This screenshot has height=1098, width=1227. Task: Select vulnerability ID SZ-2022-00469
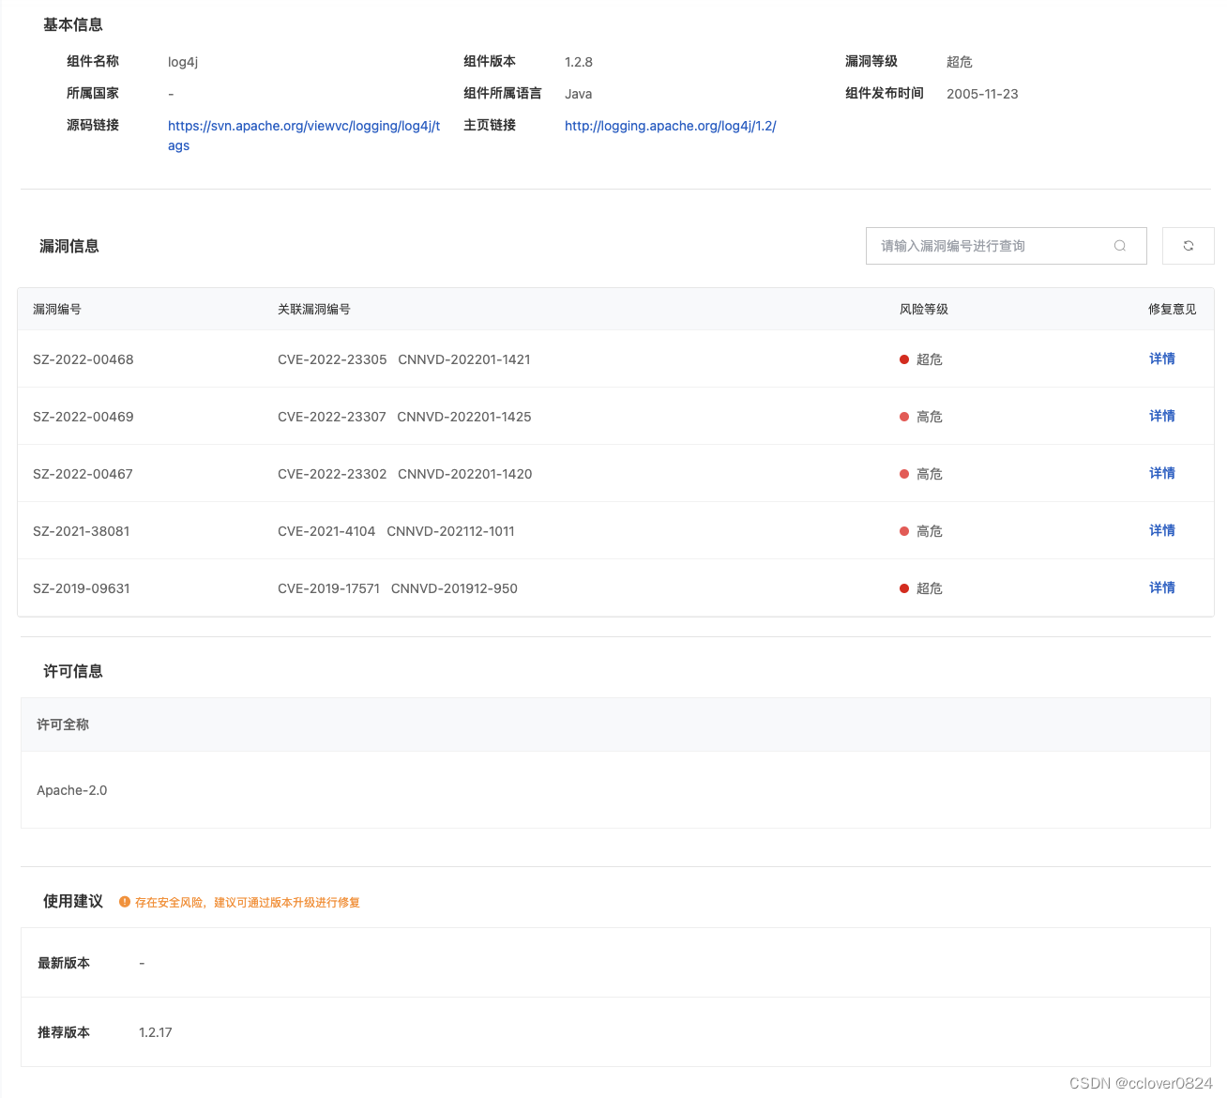(83, 417)
